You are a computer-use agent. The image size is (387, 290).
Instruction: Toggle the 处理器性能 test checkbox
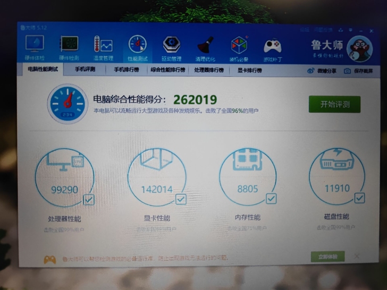[89, 200]
